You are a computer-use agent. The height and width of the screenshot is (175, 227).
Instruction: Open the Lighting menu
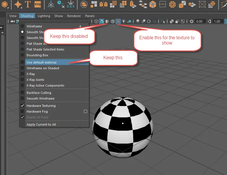pos(44,16)
